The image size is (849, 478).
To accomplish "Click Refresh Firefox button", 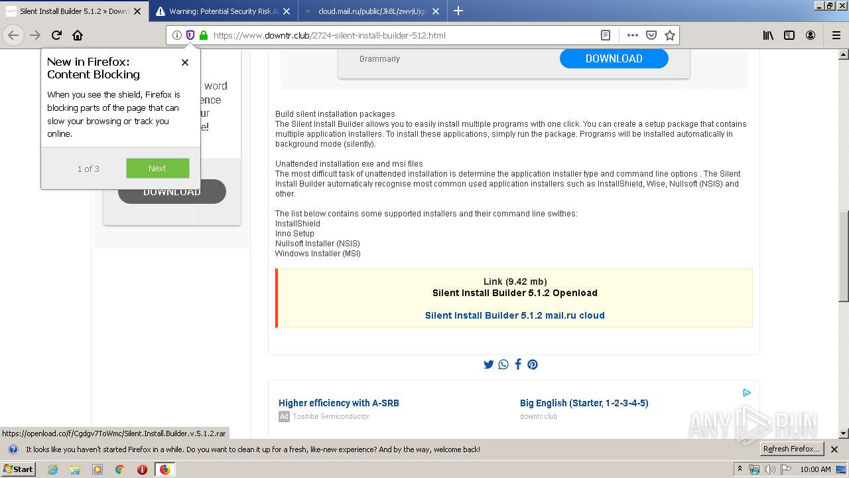I will coord(791,449).
